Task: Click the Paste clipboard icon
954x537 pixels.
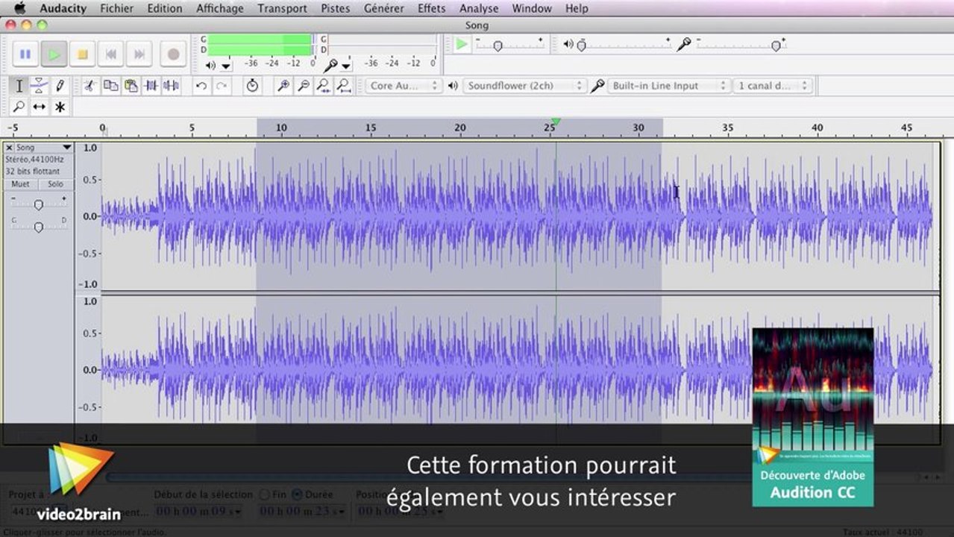Action: pyautogui.click(x=131, y=86)
